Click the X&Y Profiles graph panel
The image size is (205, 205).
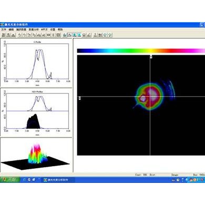point(36,112)
